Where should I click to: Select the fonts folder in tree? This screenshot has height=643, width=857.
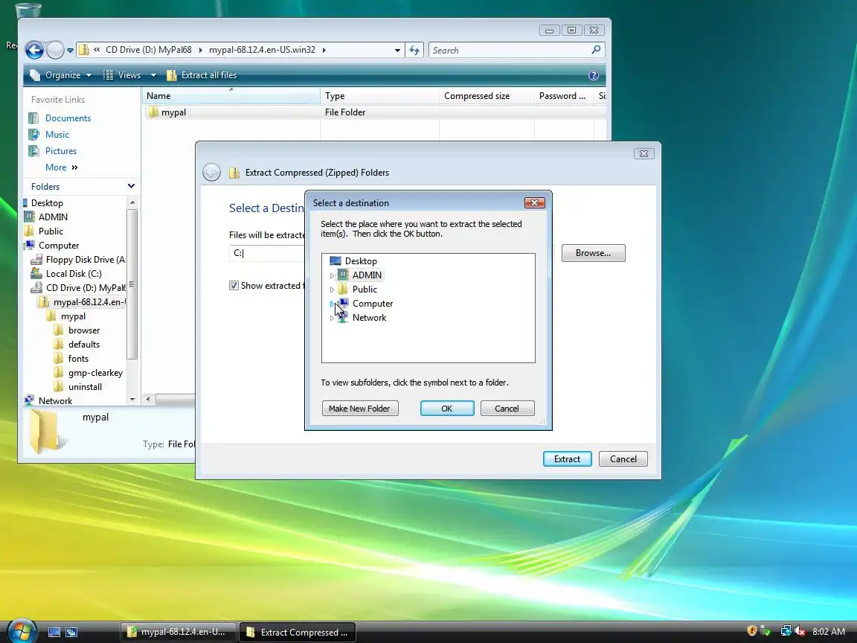[78, 359]
